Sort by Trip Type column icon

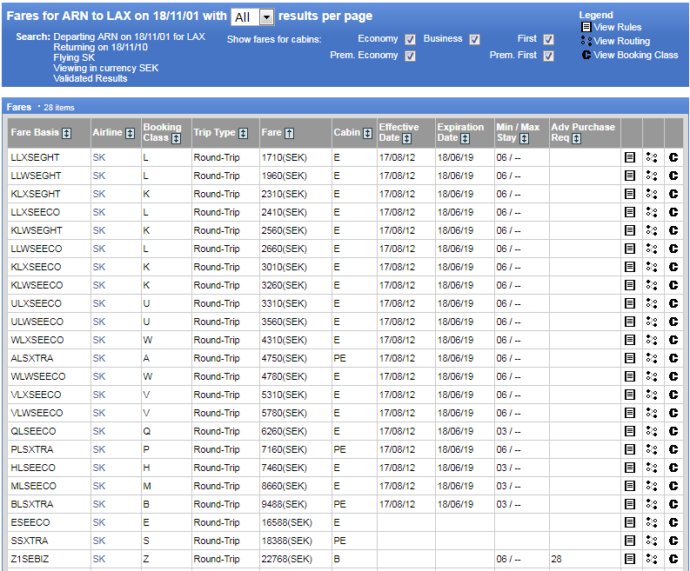click(x=243, y=133)
